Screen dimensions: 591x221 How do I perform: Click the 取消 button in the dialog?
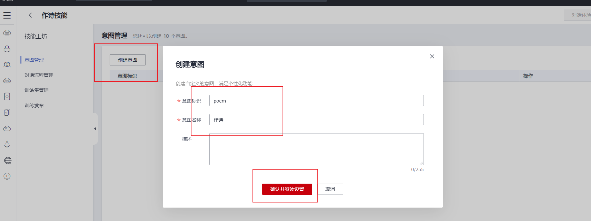point(330,189)
